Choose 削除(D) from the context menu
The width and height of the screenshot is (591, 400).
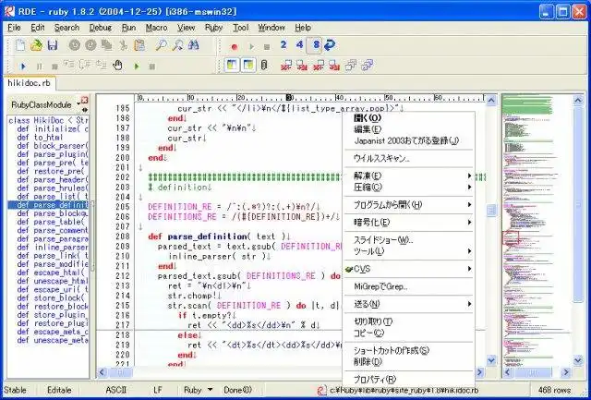408,362
